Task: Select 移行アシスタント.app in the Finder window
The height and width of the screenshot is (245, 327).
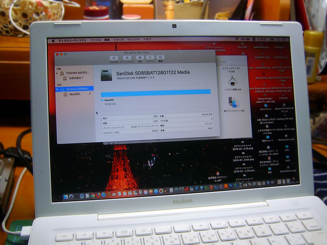Action: pyautogui.click(x=234, y=105)
